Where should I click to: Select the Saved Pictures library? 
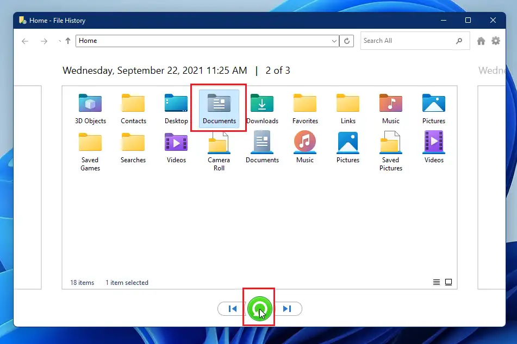(391, 151)
